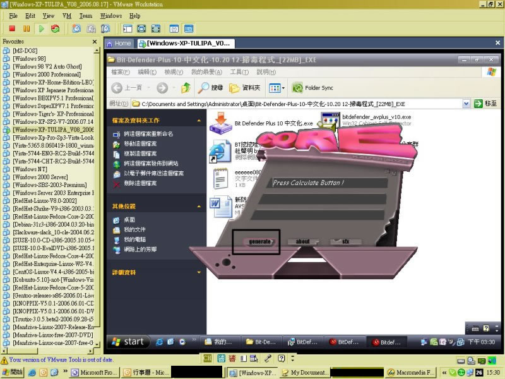Click the full screen toolbar icon

(x=141, y=28)
